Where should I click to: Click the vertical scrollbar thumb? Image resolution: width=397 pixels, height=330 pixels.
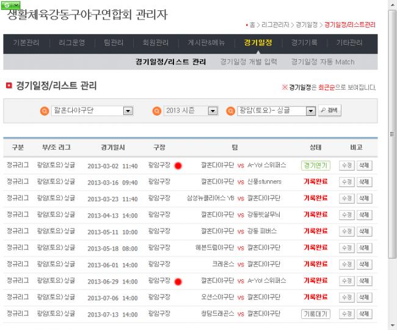tap(392, 134)
